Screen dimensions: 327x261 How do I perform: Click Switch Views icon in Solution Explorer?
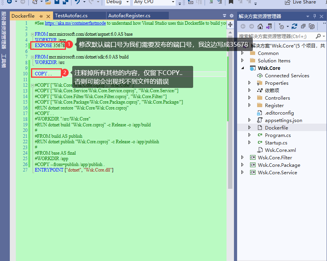(269, 26)
